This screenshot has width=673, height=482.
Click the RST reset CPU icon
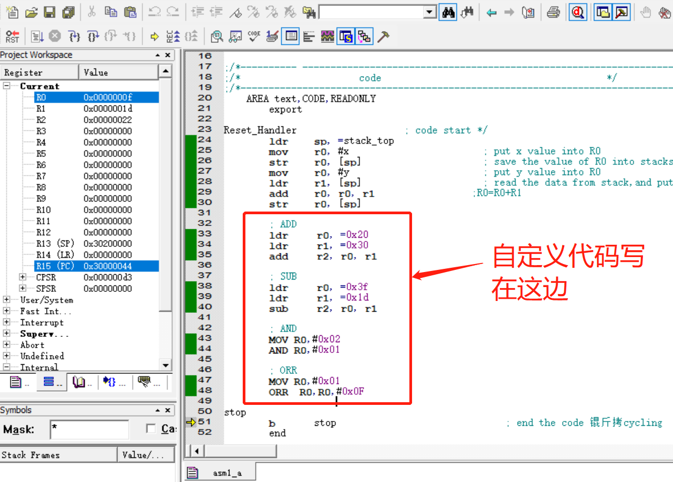tap(12, 36)
